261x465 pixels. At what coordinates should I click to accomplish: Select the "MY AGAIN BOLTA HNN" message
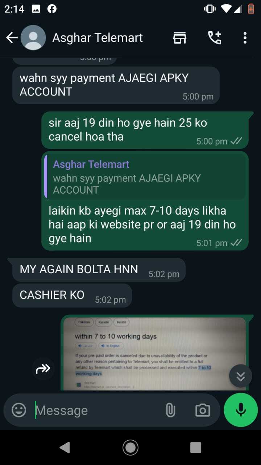(99, 270)
